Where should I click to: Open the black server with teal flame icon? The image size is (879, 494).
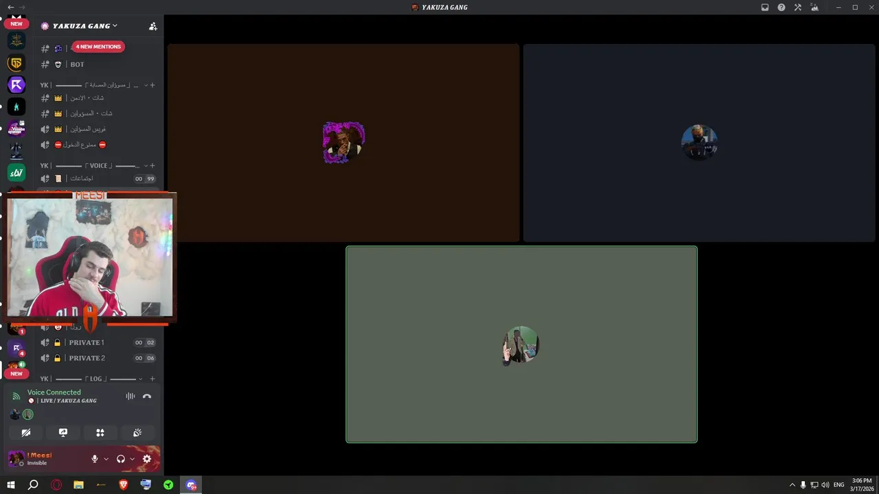click(x=16, y=107)
